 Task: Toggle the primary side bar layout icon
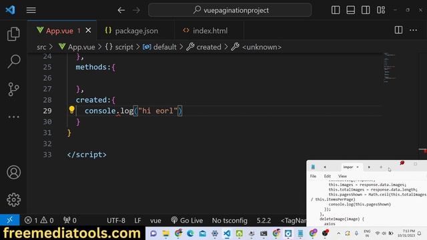pos(336,10)
